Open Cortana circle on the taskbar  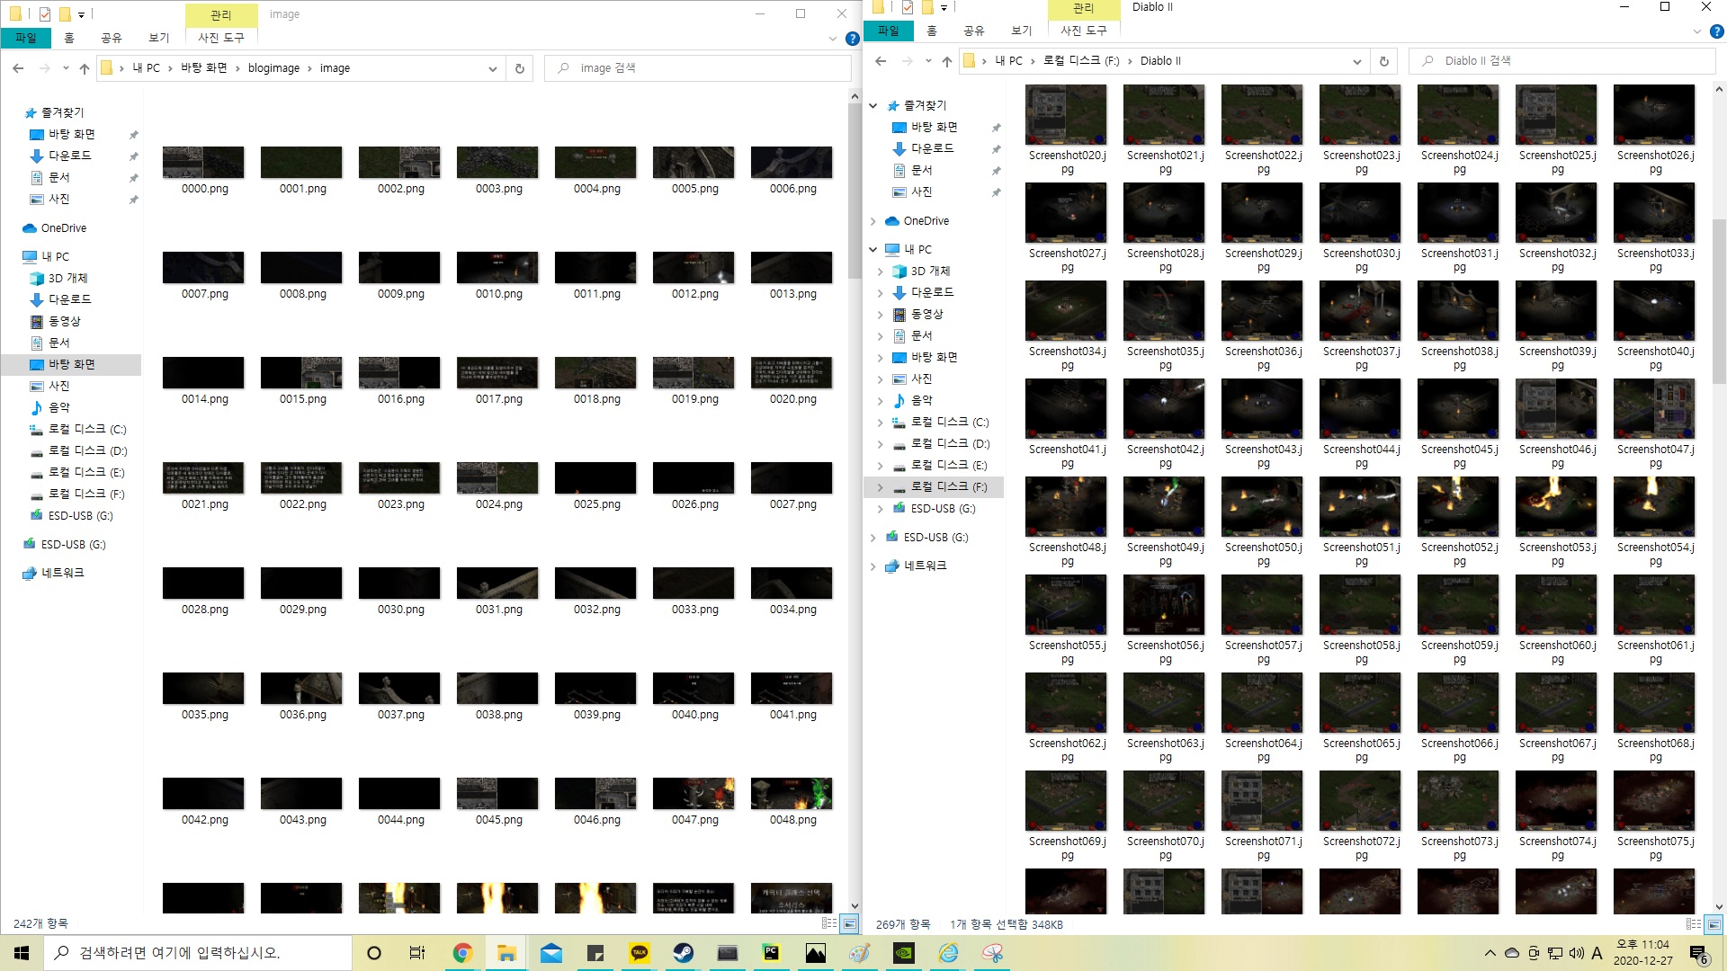374,953
